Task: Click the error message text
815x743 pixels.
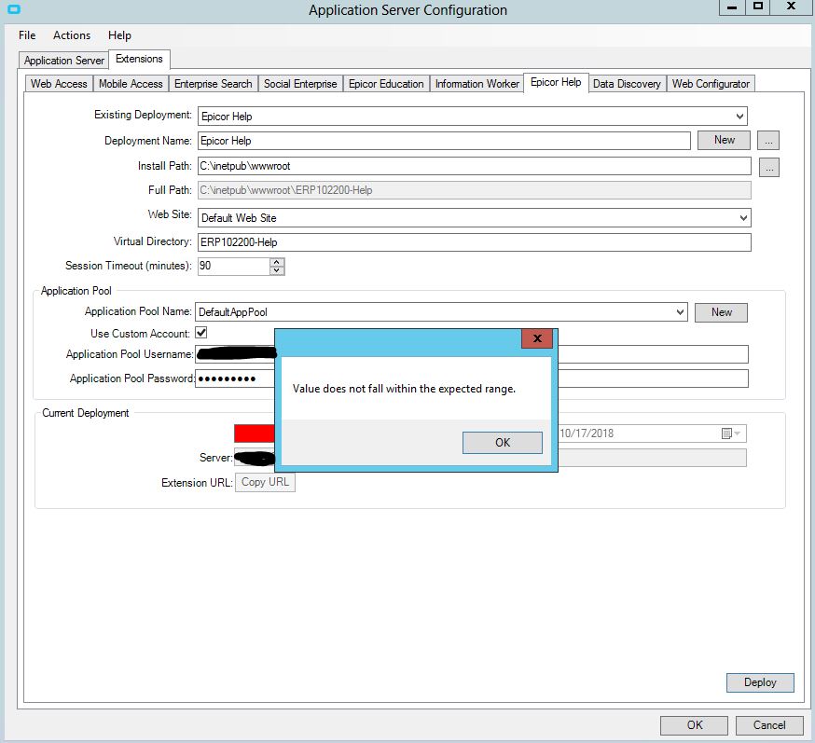Action: pos(404,389)
